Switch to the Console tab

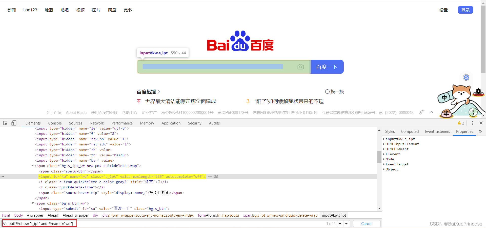pos(55,123)
